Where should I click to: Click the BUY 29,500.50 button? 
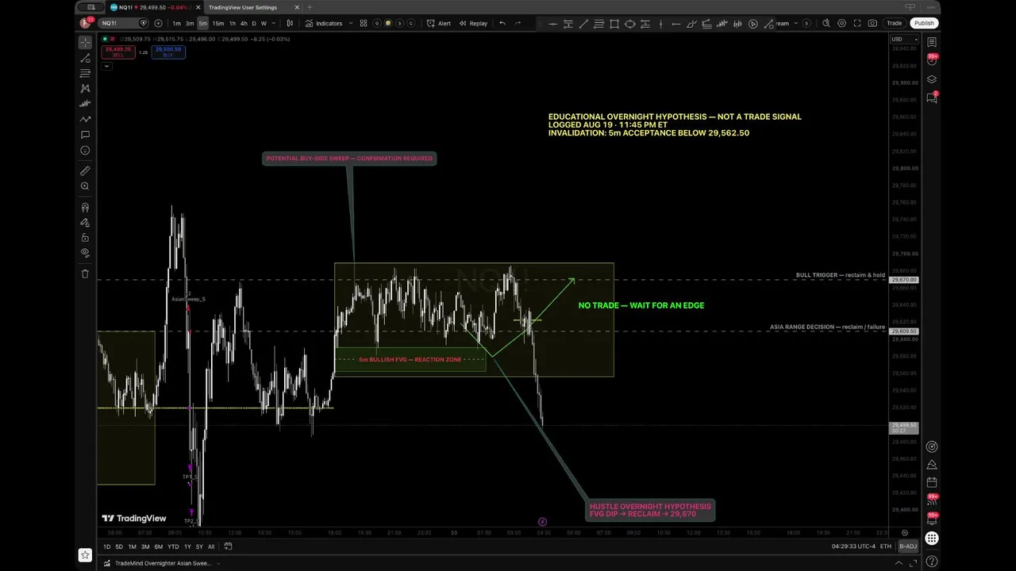(x=168, y=52)
